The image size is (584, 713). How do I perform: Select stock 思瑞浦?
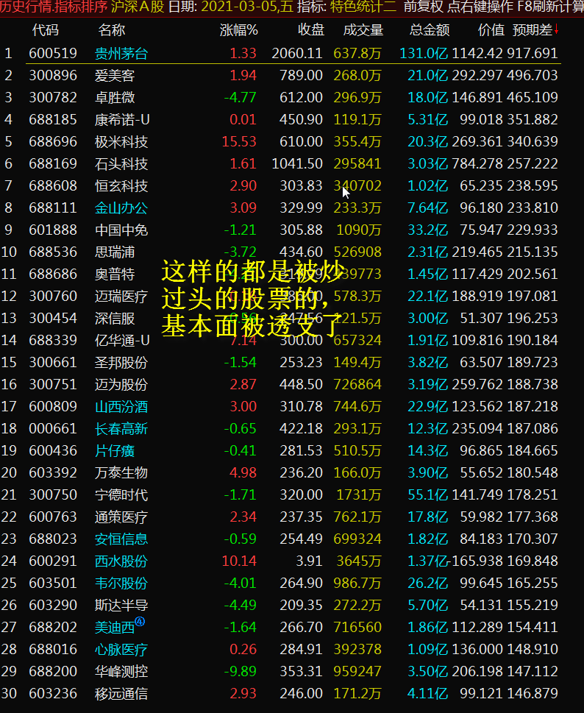[x=115, y=252]
